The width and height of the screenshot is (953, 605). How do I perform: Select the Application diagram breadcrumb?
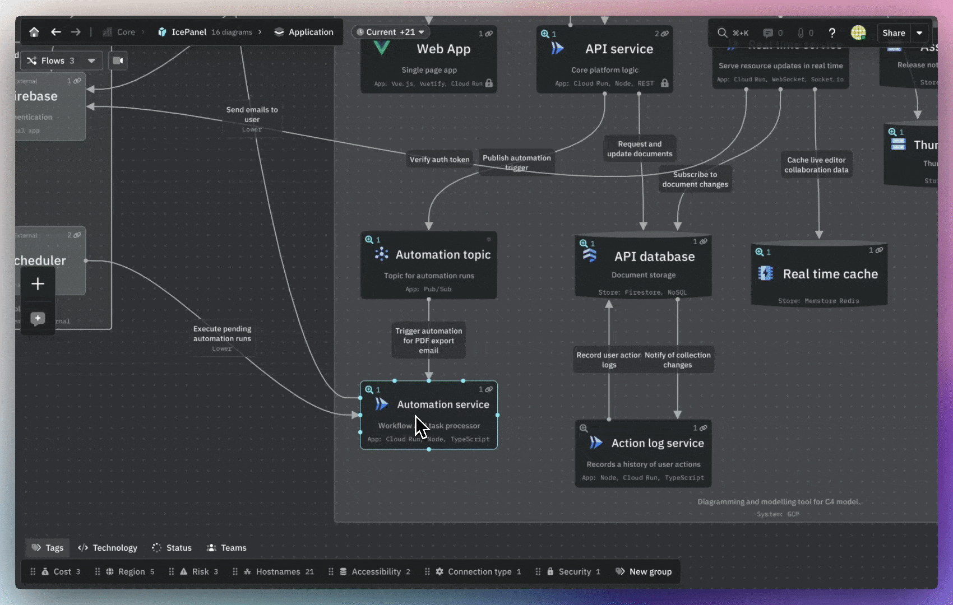pyautogui.click(x=304, y=32)
